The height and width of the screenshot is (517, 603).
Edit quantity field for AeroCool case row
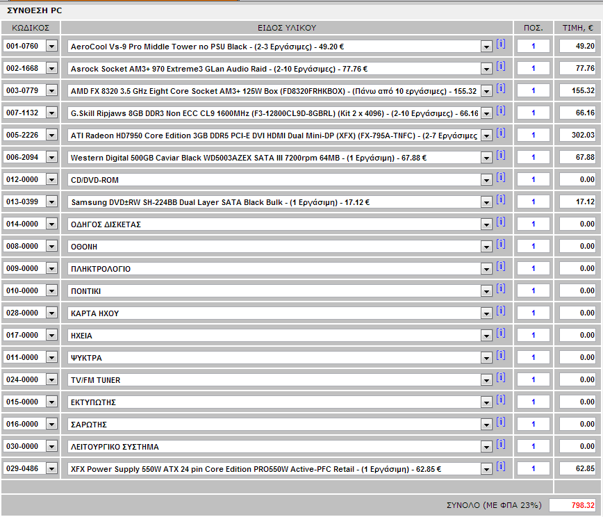click(534, 46)
